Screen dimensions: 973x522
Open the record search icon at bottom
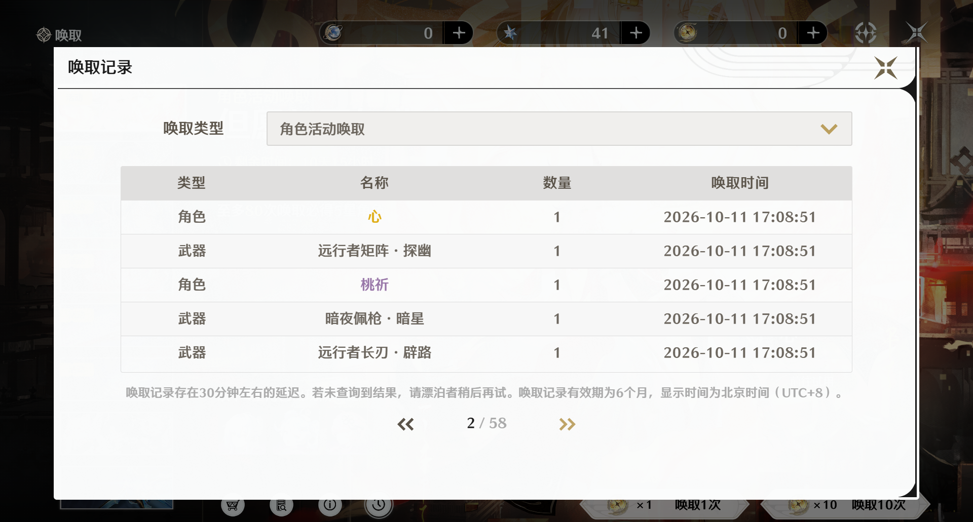coord(281,505)
